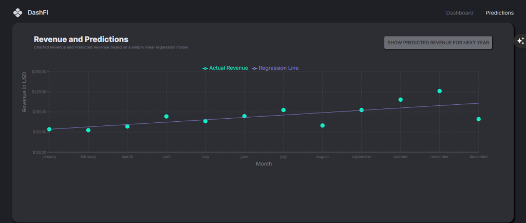Select the February revenue data point
The image size is (526, 223).
coord(88,131)
